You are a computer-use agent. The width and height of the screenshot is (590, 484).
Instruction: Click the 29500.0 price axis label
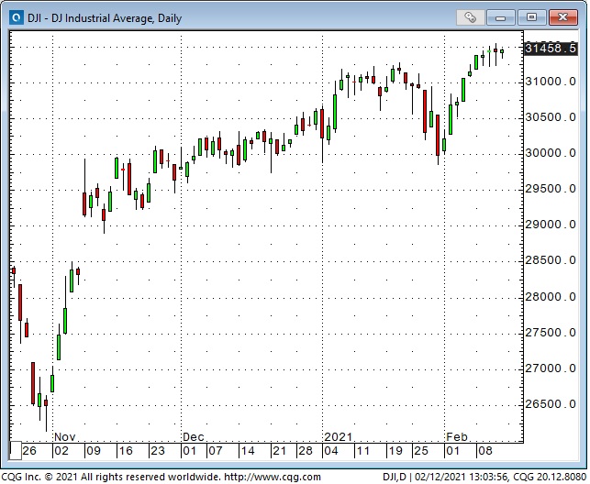click(551, 189)
